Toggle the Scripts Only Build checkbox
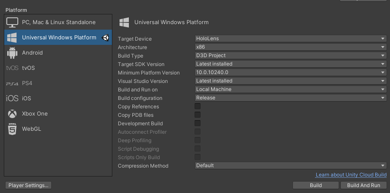 [x=198, y=157]
